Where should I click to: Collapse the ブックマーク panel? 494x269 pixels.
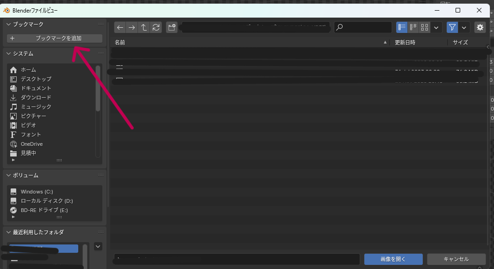point(8,24)
